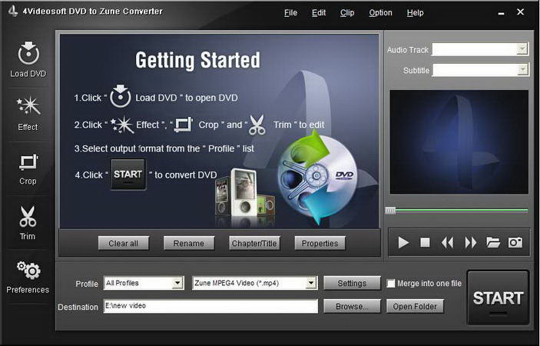
Task: Click the large START convert button
Action: pos(498,298)
